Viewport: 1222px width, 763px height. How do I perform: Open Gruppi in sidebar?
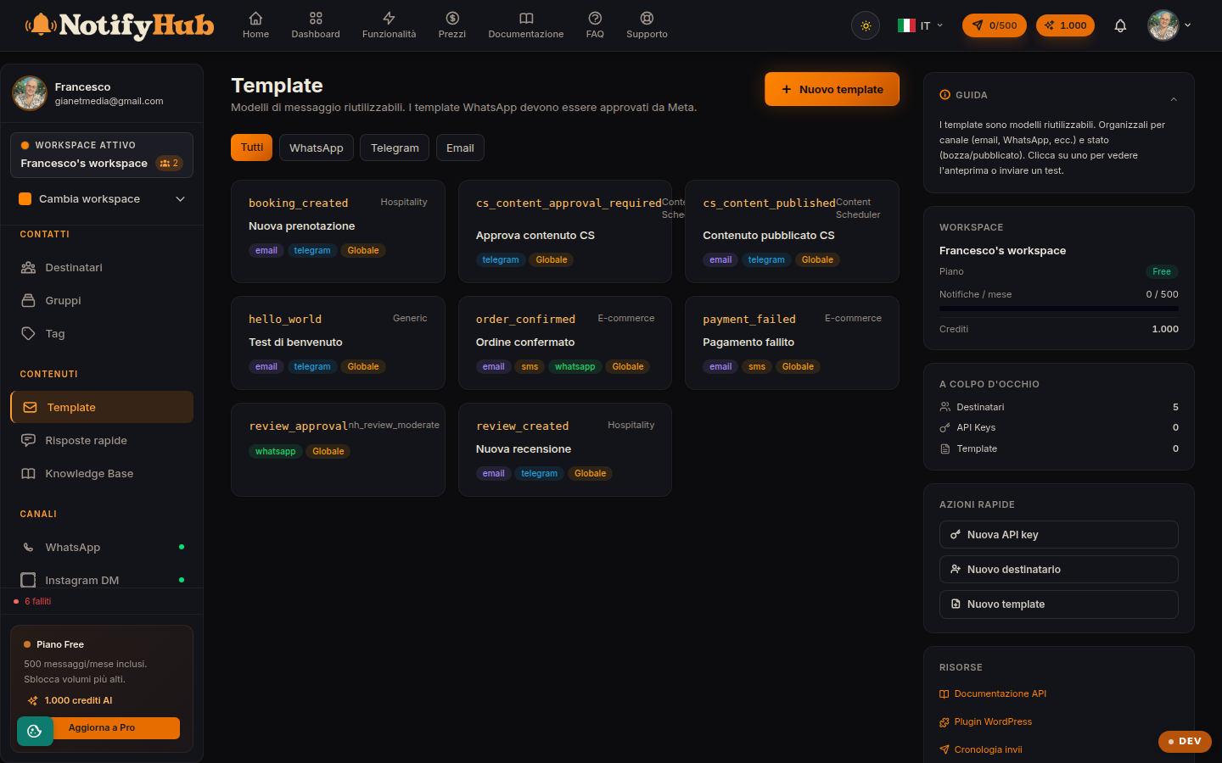(x=102, y=300)
